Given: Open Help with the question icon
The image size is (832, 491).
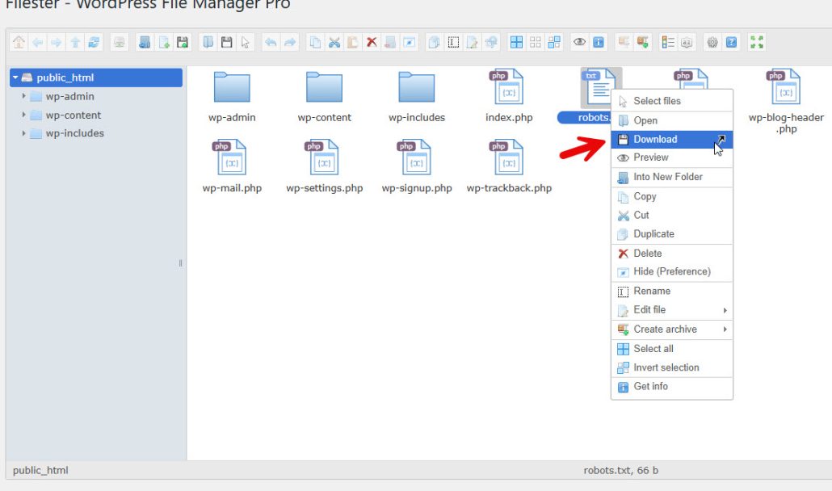Looking at the screenshot, I should click(731, 43).
